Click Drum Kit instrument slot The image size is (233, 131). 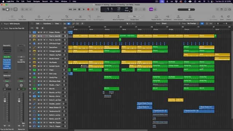pos(7,57)
